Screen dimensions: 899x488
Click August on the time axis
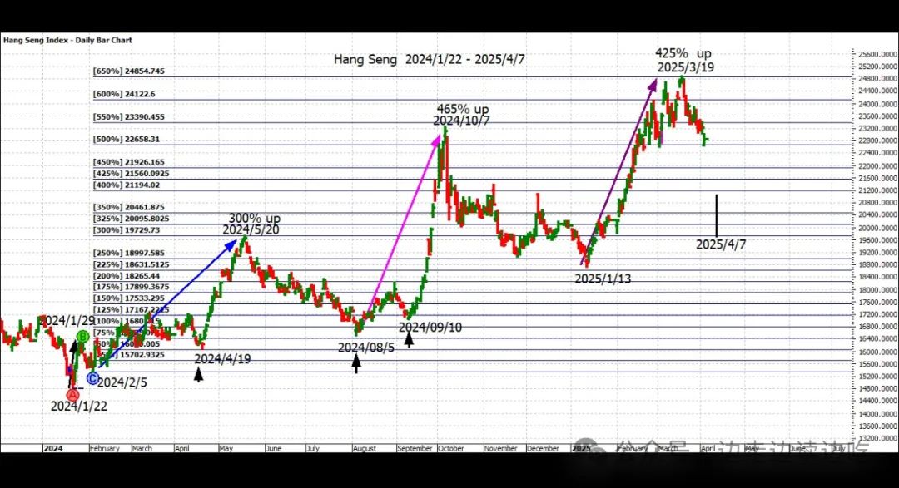point(365,448)
